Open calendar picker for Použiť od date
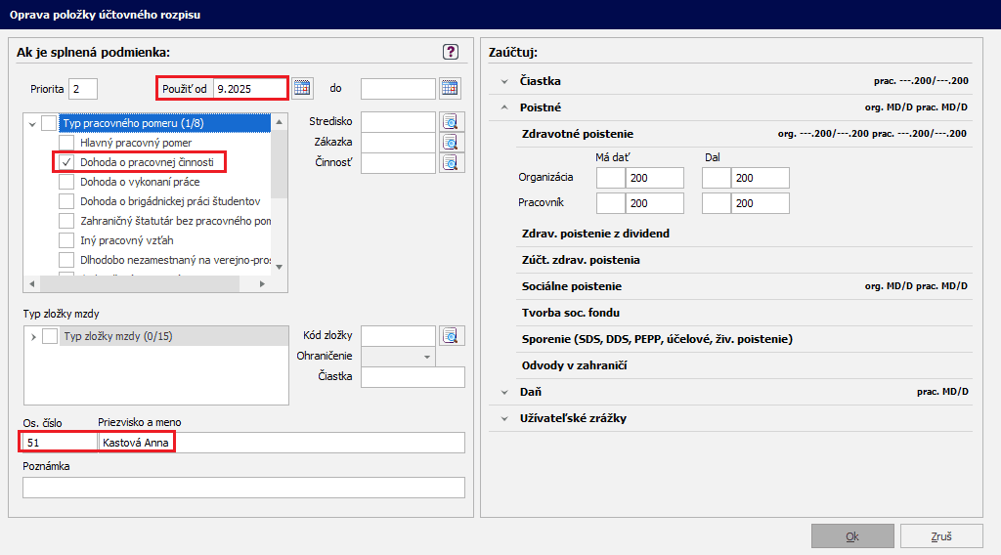The height and width of the screenshot is (555, 1001). tap(302, 89)
